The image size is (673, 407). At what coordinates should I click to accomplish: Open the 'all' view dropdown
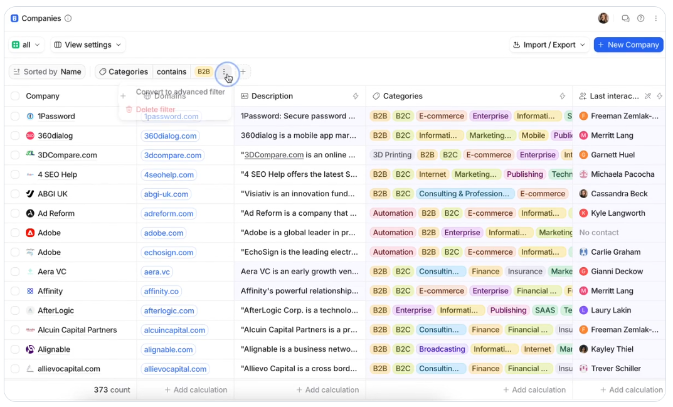click(26, 45)
